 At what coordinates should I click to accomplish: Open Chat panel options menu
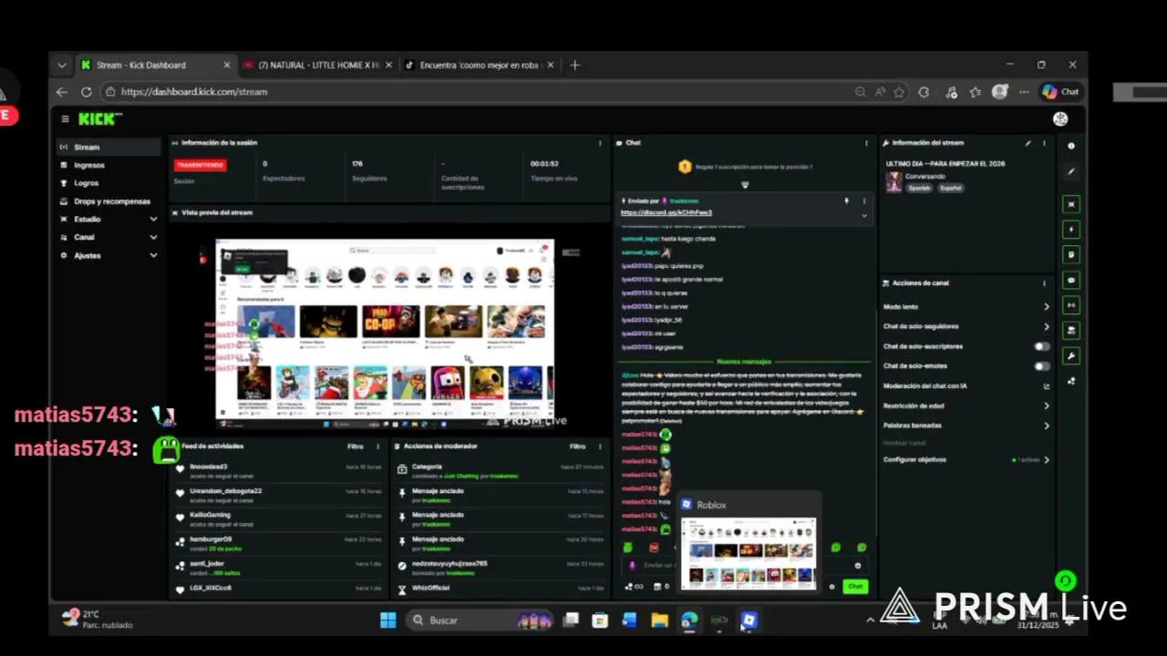pyautogui.click(x=866, y=143)
